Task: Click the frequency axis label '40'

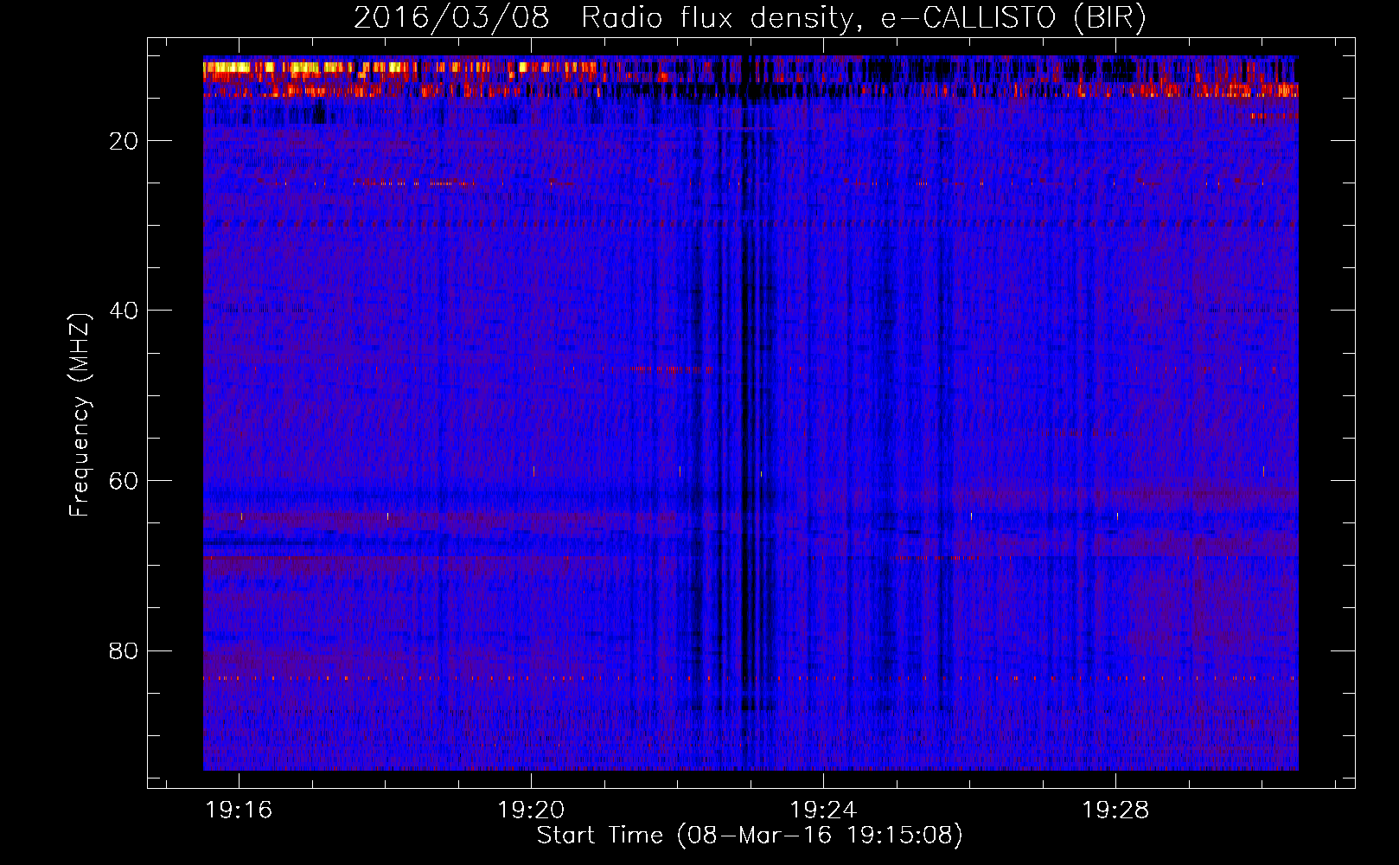Action: click(124, 311)
